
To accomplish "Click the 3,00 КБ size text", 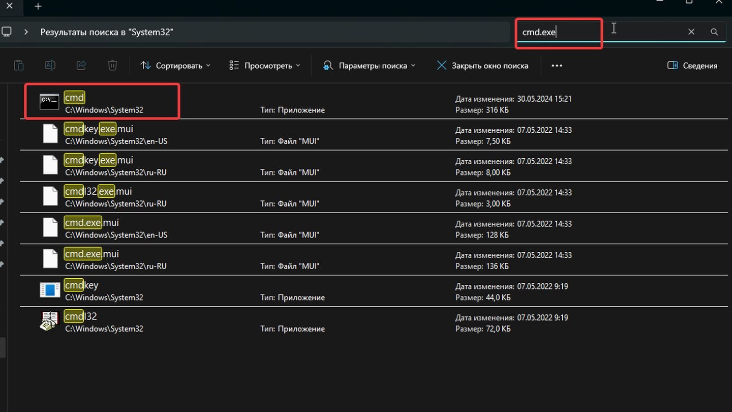I will coord(498,203).
